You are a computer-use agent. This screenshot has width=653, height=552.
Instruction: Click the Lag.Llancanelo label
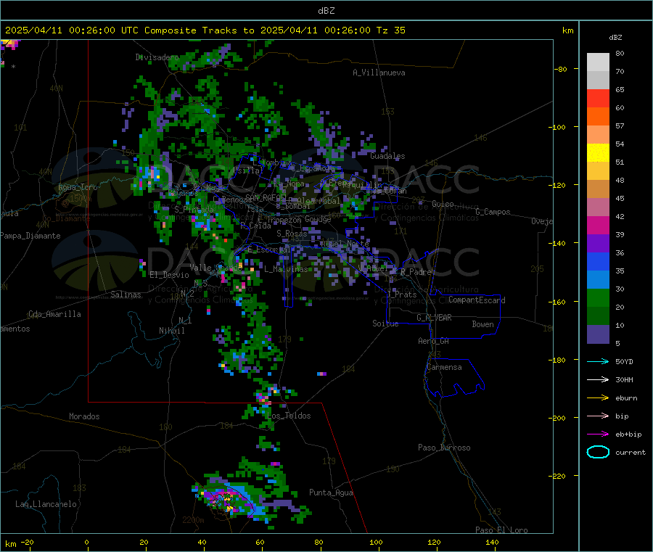[x=46, y=504]
